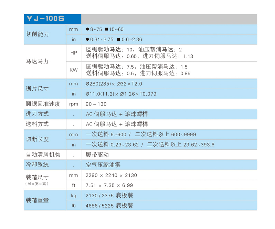Click the square bullet before 15~60
The width and height of the screenshot is (275, 229).
[106, 29]
